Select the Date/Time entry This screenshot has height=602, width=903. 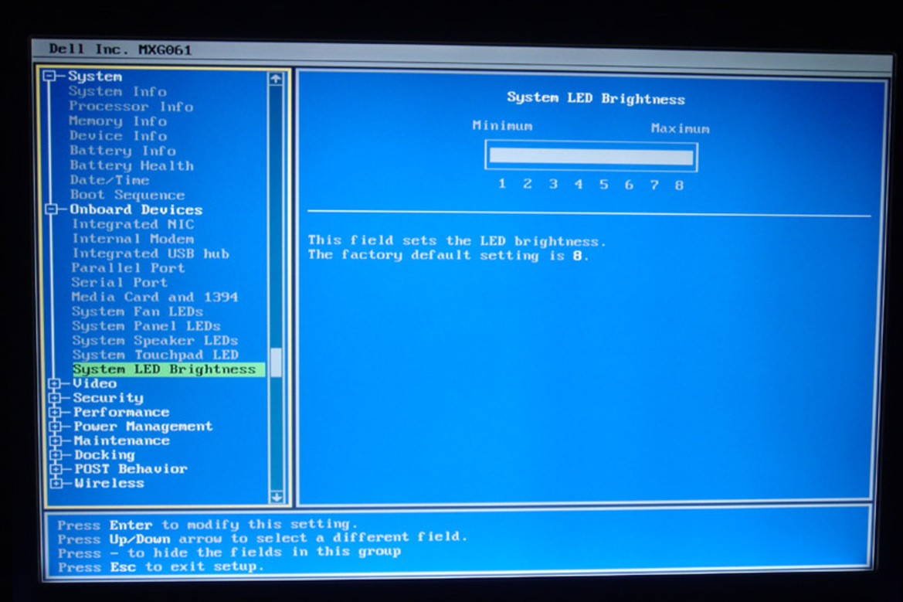(x=110, y=180)
